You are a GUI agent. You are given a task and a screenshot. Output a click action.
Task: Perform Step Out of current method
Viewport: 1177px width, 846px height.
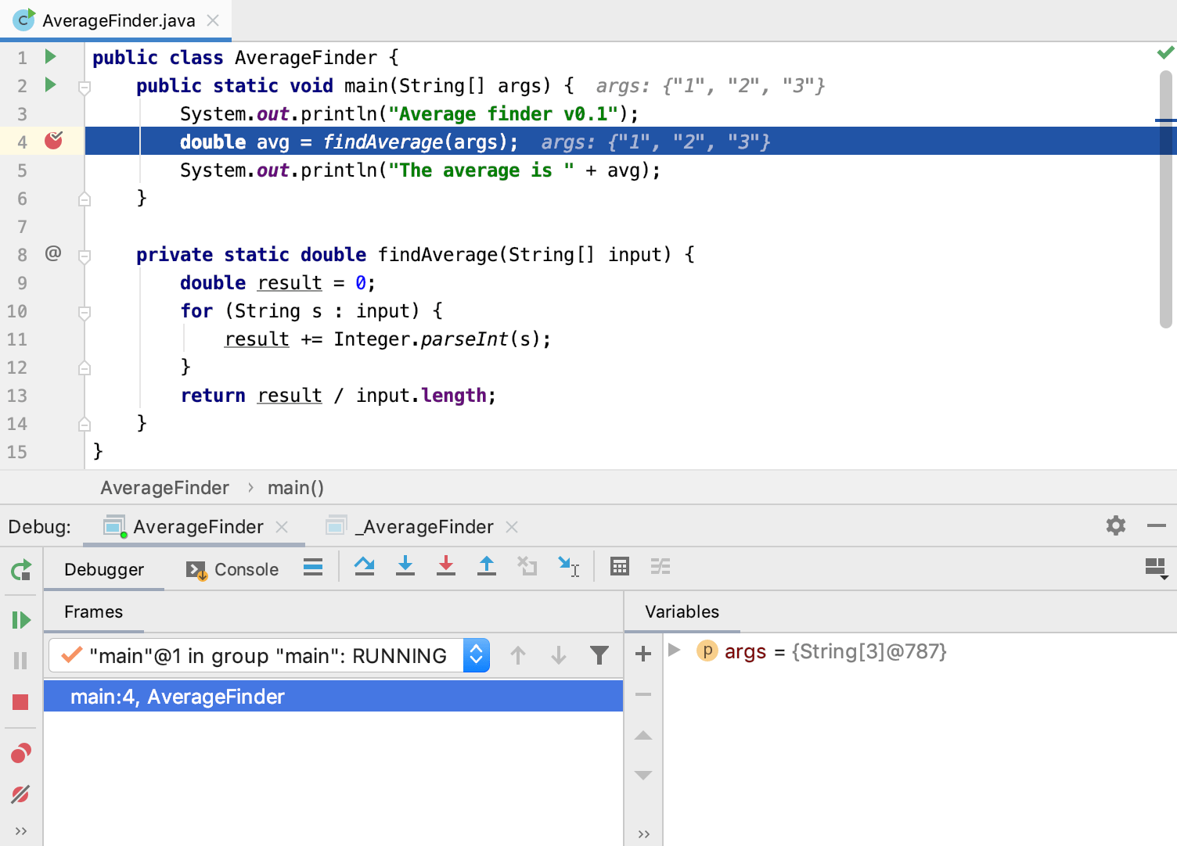(x=486, y=567)
